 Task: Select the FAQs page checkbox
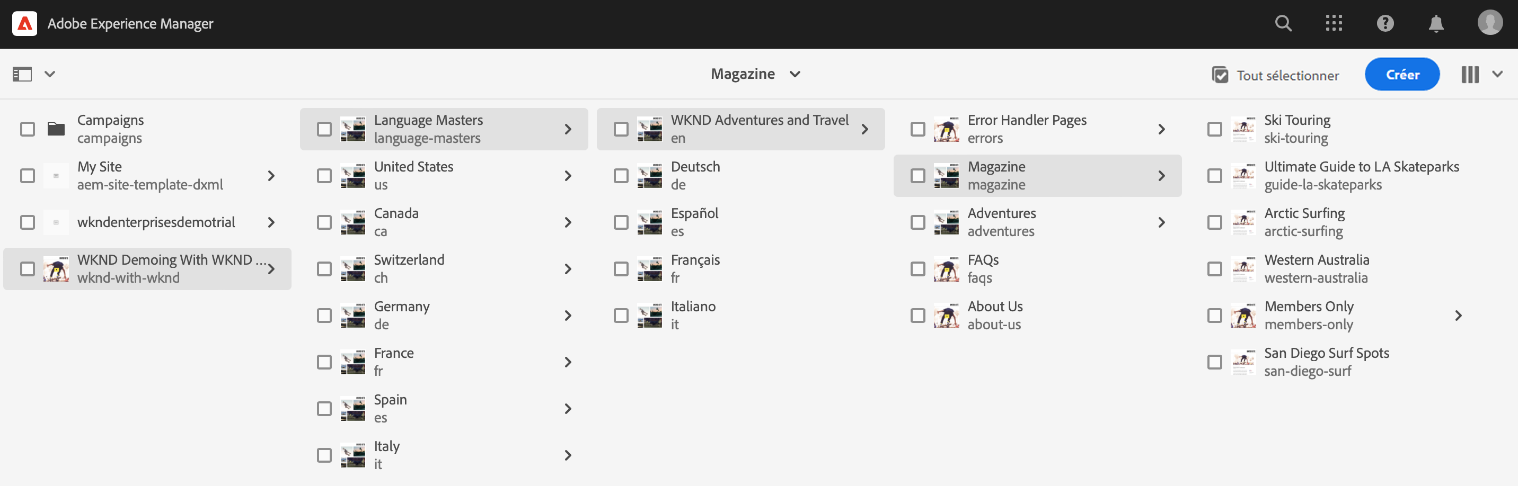tap(917, 269)
